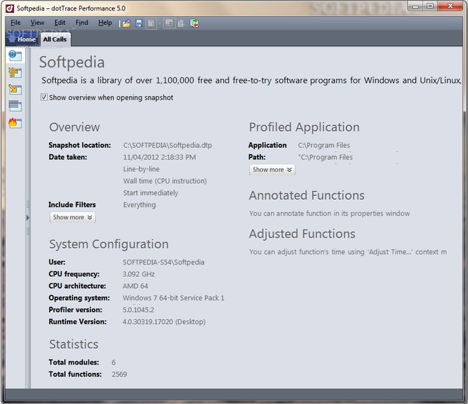Image resolution: width=468 pixels, height=404 pixels.
Task: Minimize the dotTrace window
Action: click(x=415, y=6)
